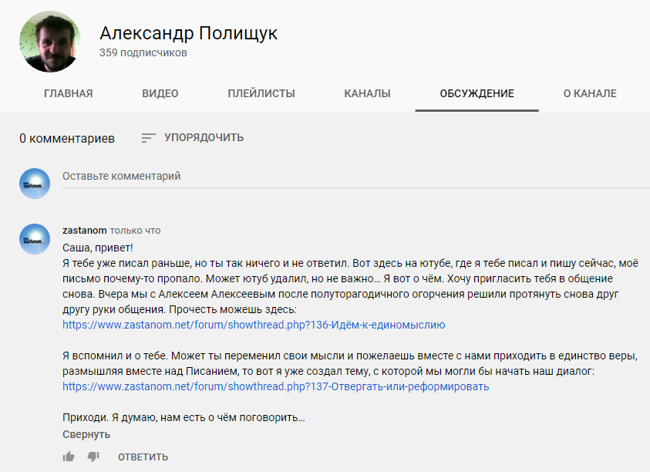Collapse the comment with Свернуть
The width and height of the screenshot is (650, 472).
pyautogui.click(x=86, y=434)
